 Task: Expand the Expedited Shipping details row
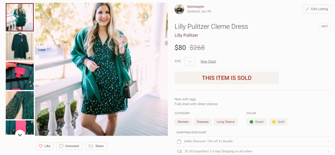328,151
